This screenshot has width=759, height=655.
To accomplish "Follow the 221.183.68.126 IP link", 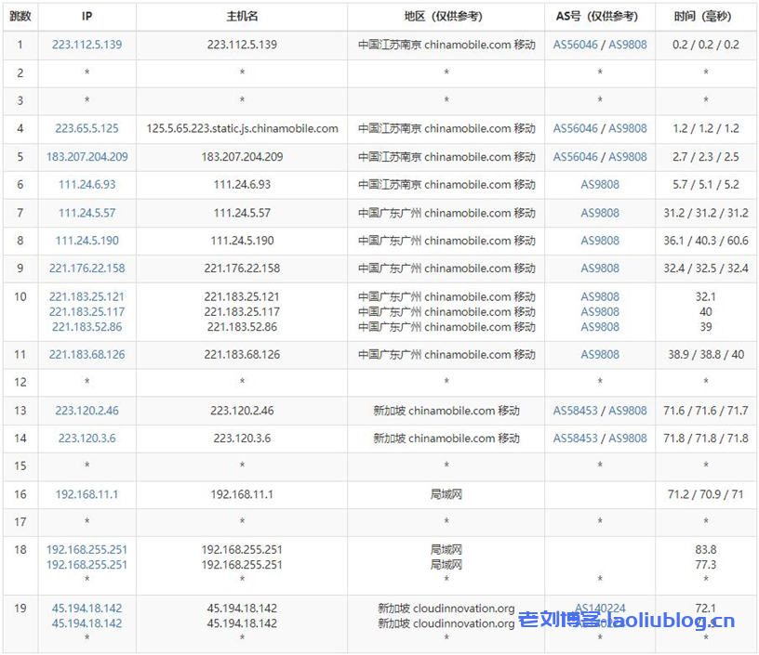I will [x=87, y=355].
